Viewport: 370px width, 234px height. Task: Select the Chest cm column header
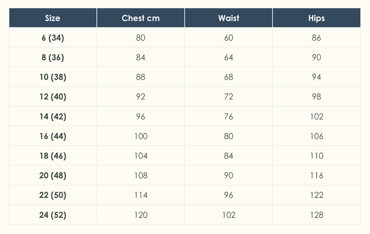pos(141,18)
